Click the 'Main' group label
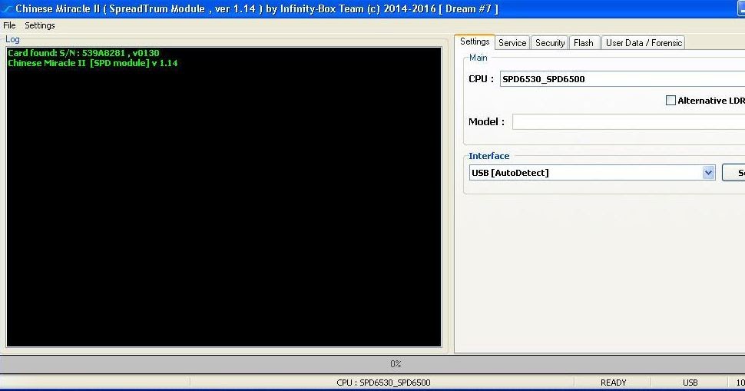Image resolution: width=745 pixels, height=391 pixels. 478,58
